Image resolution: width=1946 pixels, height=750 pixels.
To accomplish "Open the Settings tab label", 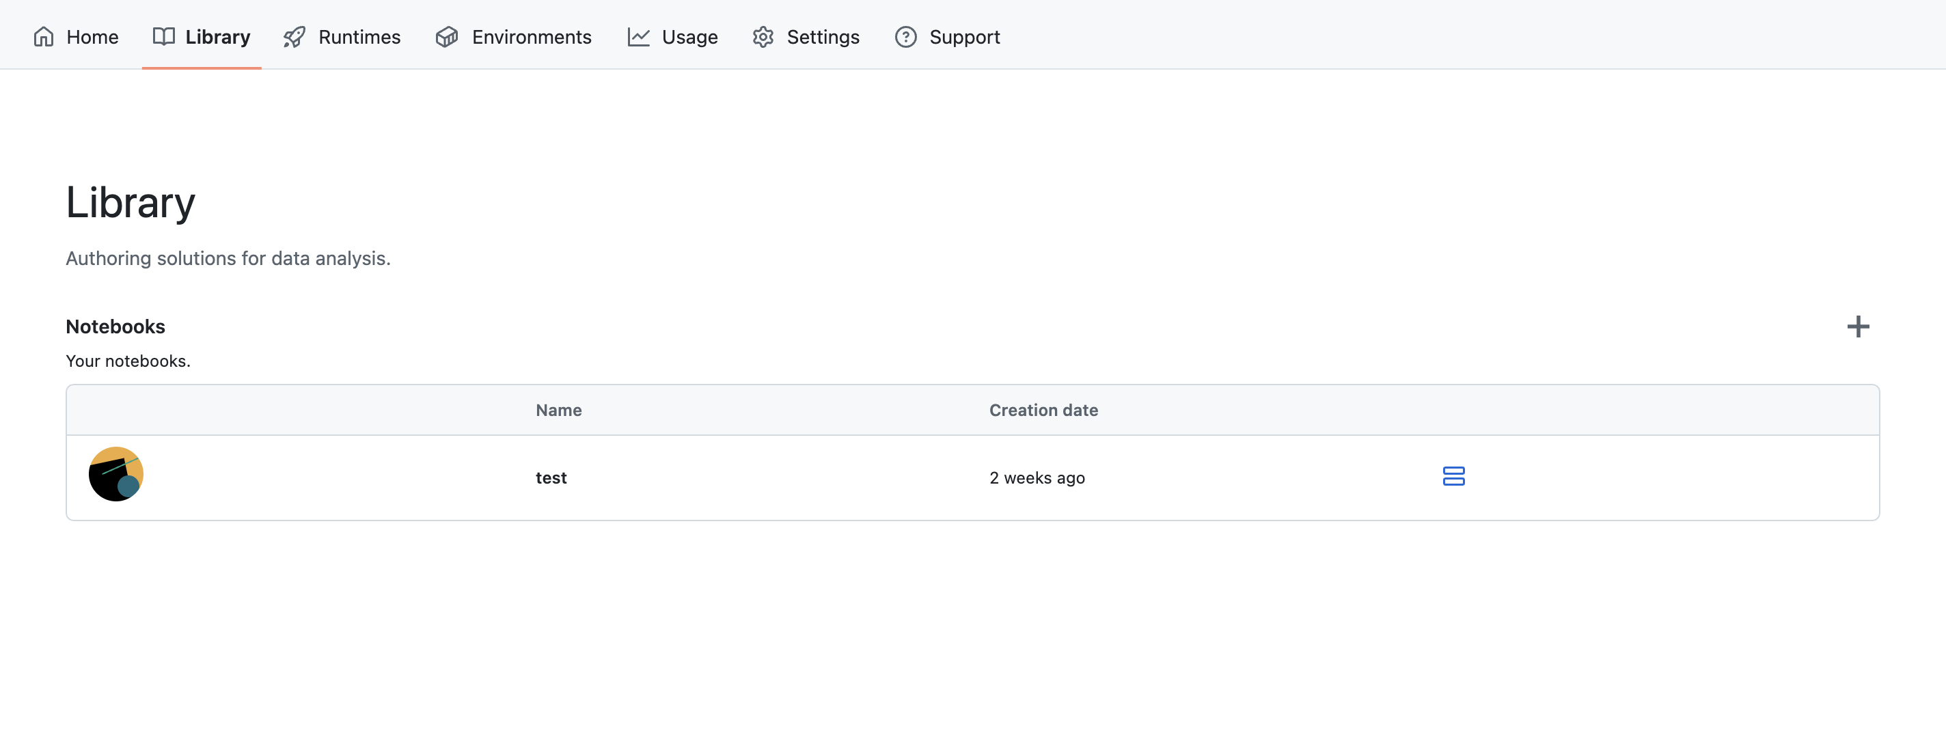I will 823,37.
